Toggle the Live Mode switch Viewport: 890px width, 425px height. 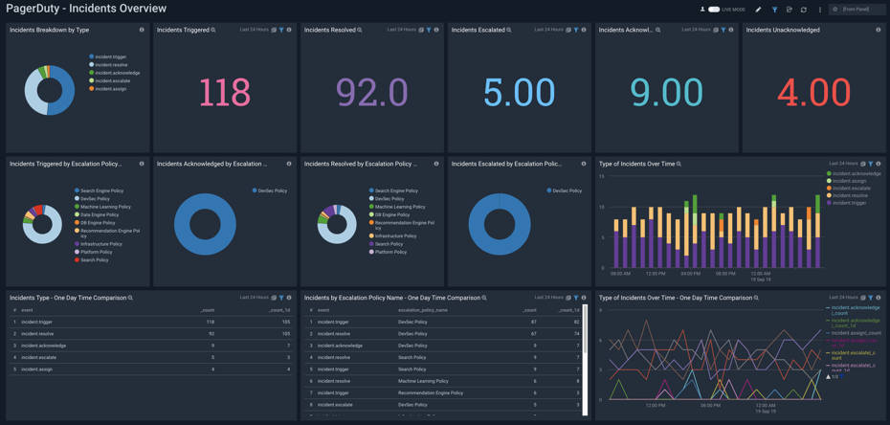pos(714,10)
